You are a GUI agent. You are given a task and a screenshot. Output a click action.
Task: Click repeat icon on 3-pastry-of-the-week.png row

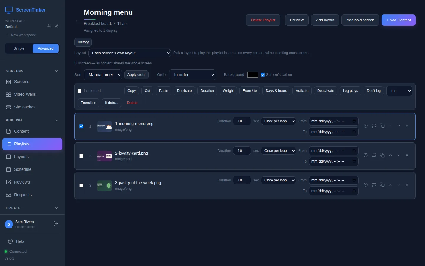click(374, 185)
